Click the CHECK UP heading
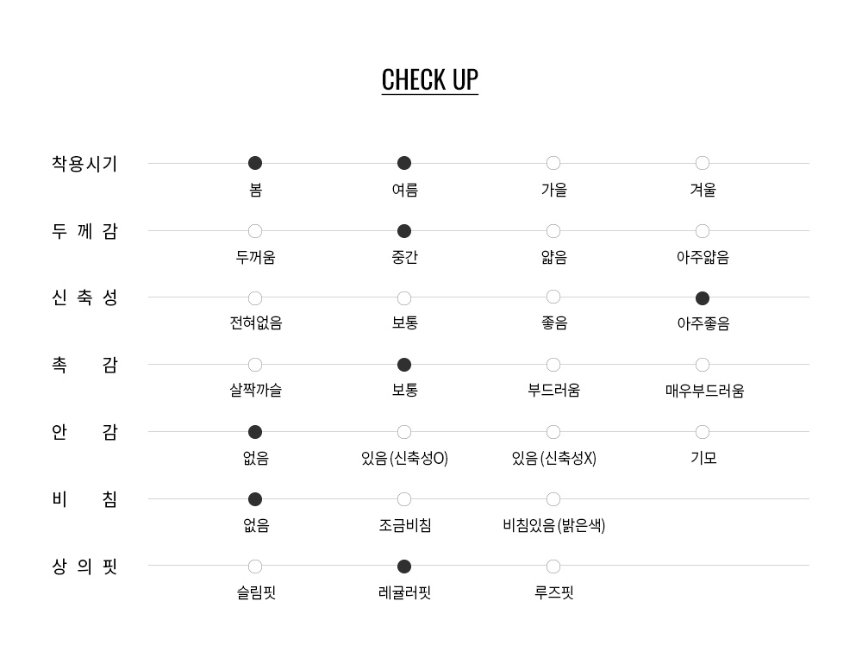 pyautogui.click(x=429, y=79)
